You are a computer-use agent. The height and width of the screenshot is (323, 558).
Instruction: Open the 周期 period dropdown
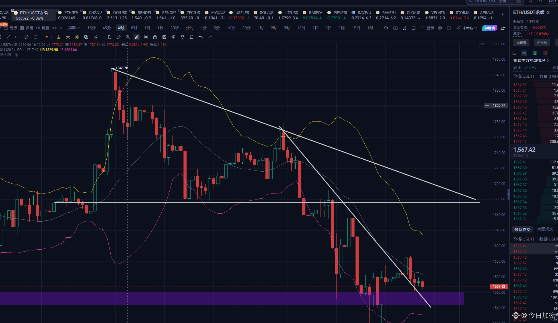point(74,28)
